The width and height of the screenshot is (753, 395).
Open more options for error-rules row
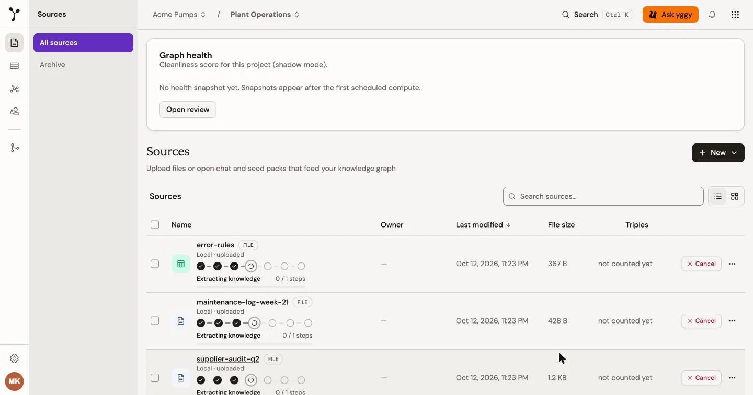(x=732, y=264)
